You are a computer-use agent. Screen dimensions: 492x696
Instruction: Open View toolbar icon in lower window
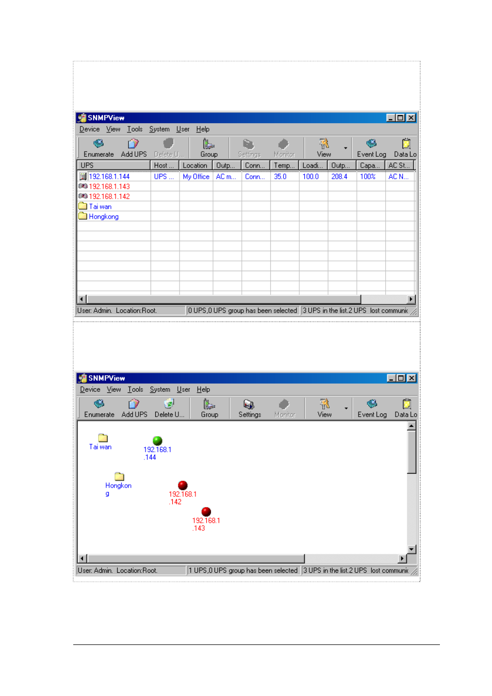pyautogui.click(x=324, y=408)
